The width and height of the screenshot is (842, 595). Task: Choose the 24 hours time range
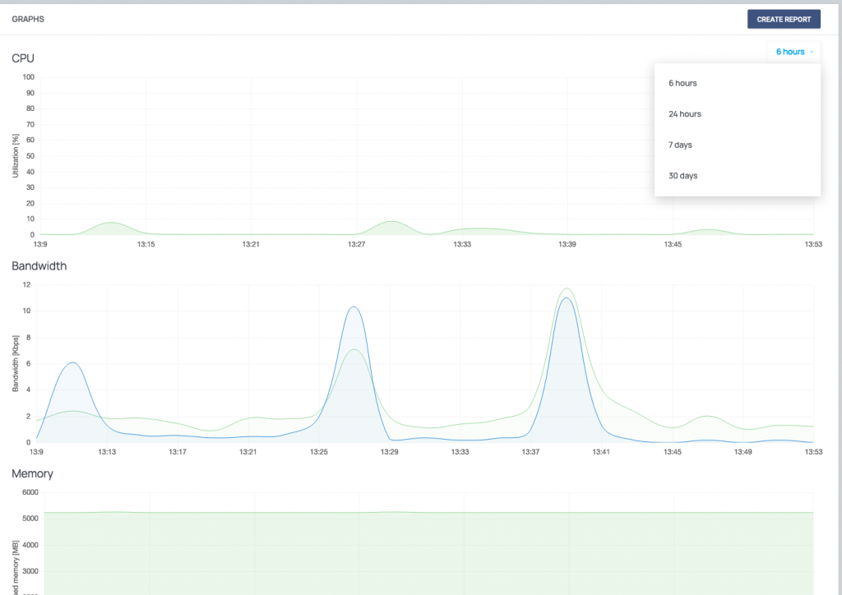(737, 113)
